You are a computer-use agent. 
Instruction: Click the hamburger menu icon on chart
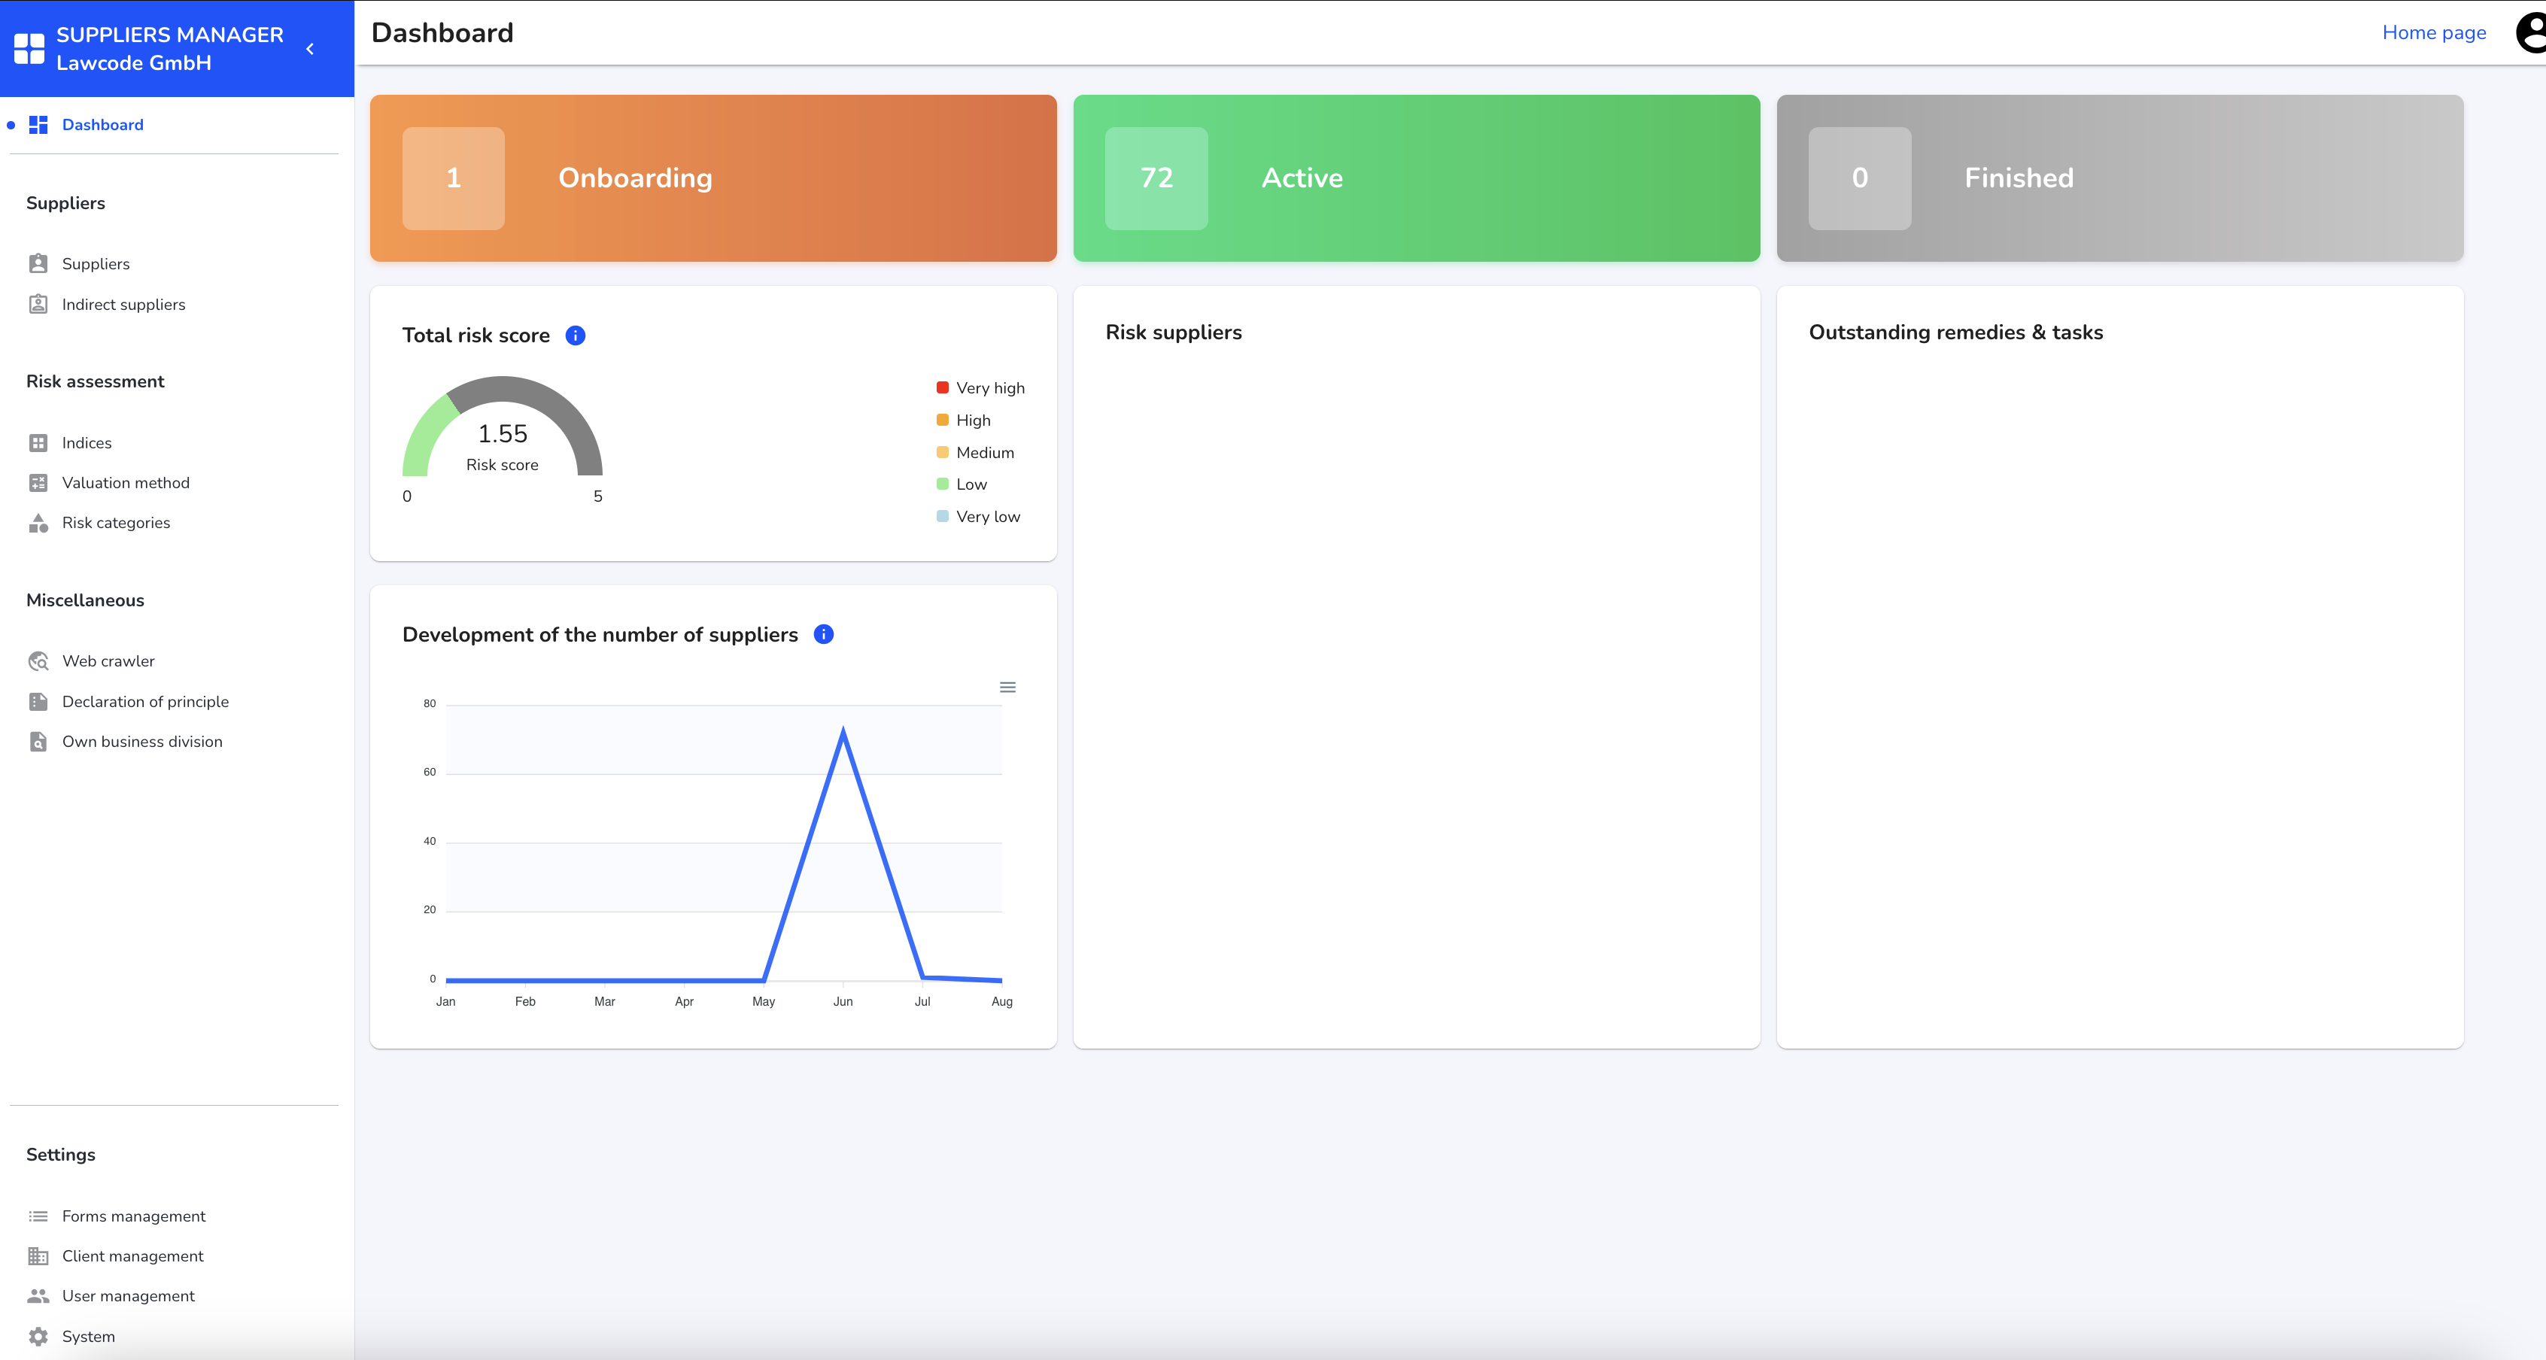(1007, 687)
